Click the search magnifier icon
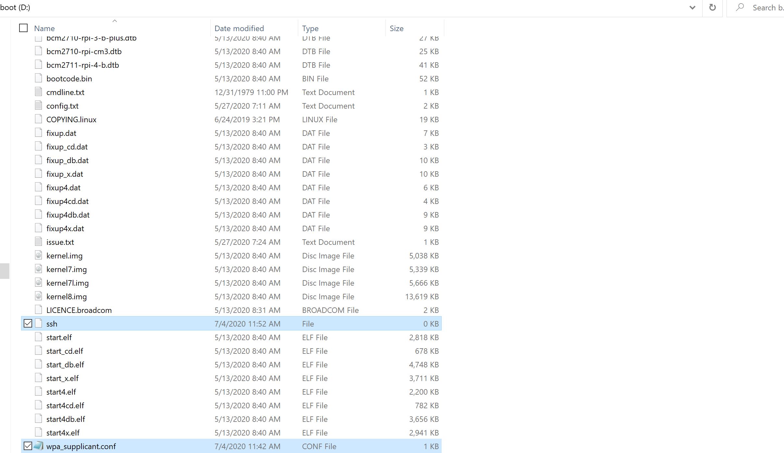Screen dimensions: 784x453 (740, 7)
